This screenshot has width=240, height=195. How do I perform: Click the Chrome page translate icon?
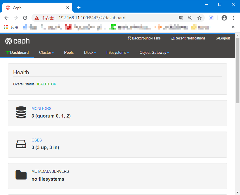coord(181,18)
